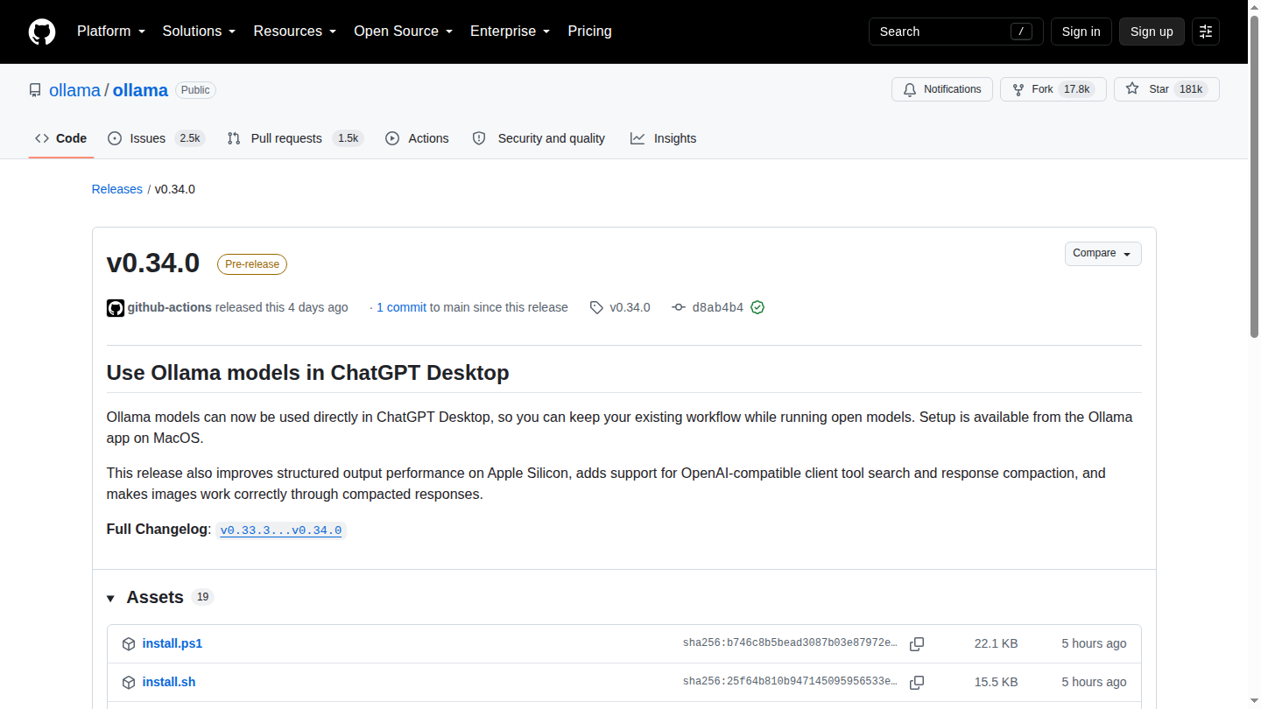This screenshot has height=709, width=1261.
Task: Open the Pull requests tab
Action: coord(294,138)
